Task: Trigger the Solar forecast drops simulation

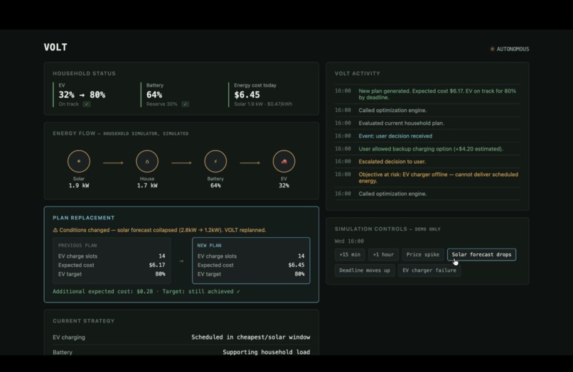Action: click(x=481, y=254)
